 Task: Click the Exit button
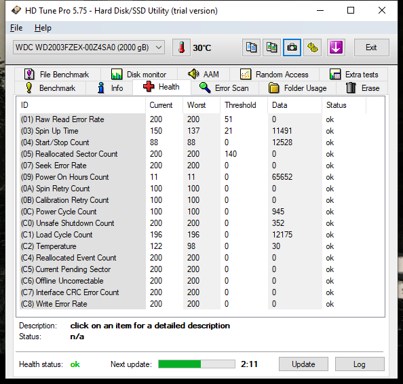(371, 47)
